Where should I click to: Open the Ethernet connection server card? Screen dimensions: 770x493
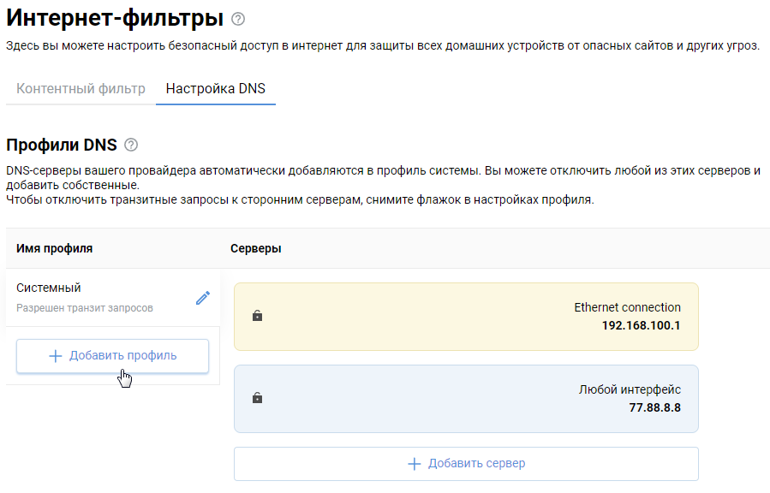pos(466,317)
